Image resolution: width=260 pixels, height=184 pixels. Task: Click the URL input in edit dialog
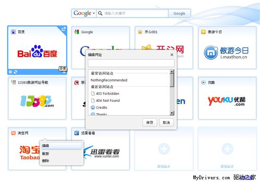(131, 63)
